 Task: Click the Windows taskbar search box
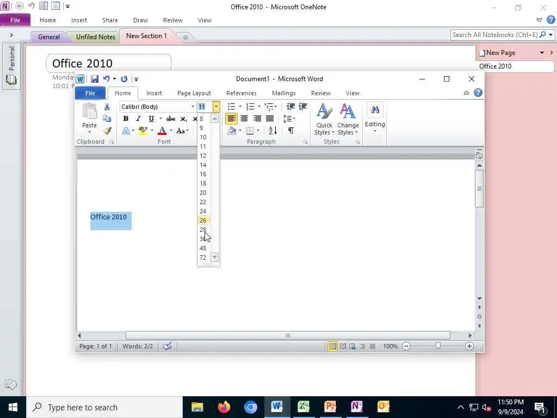click(x=104, y=407)
